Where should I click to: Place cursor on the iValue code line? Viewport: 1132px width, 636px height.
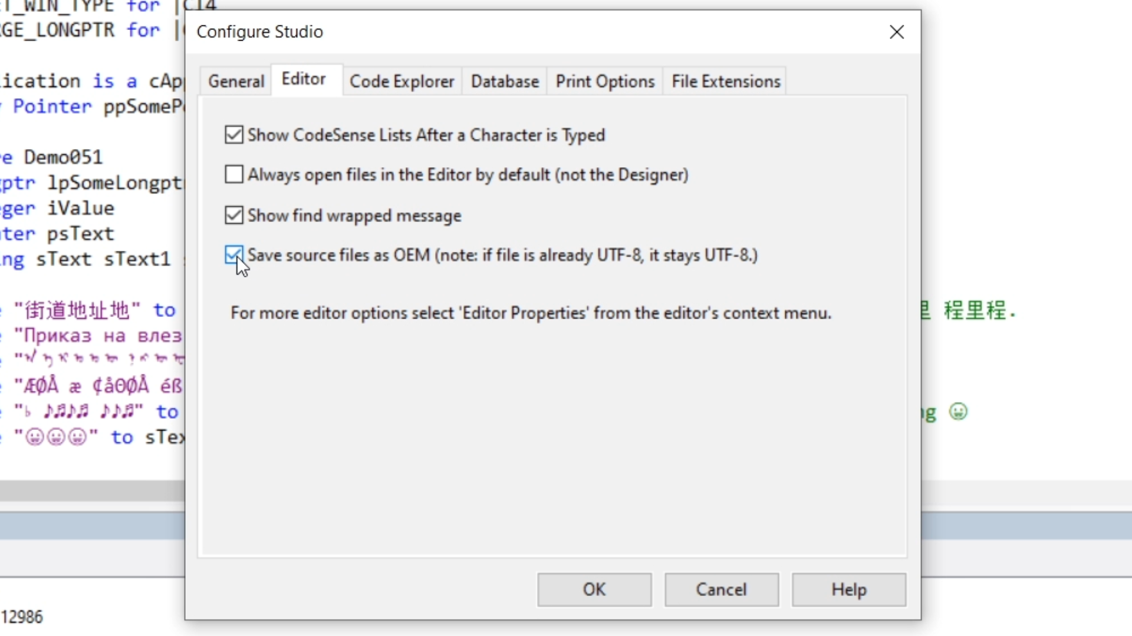(80, 208)
